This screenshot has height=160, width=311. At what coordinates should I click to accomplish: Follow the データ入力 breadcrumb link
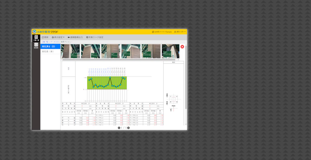(54, 42)
